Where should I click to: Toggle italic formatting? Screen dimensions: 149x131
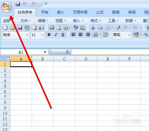(x=56, y=35)
